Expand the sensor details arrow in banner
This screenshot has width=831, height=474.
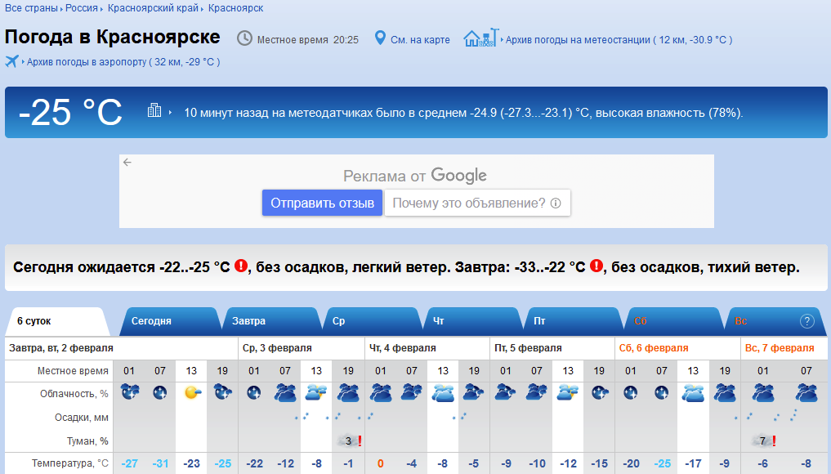[170, 113]
